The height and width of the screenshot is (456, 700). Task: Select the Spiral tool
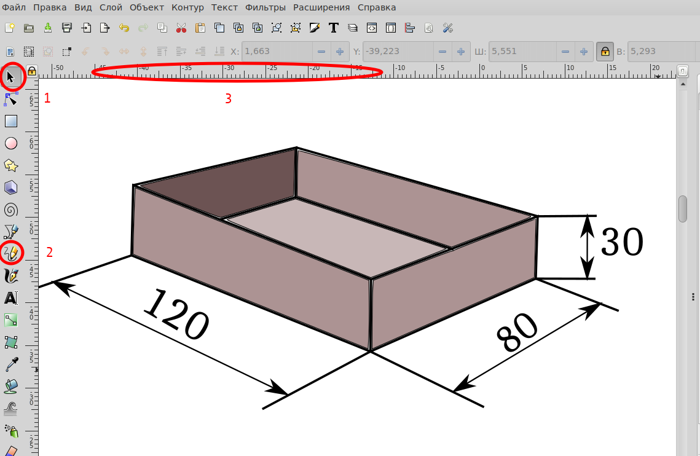10,210
